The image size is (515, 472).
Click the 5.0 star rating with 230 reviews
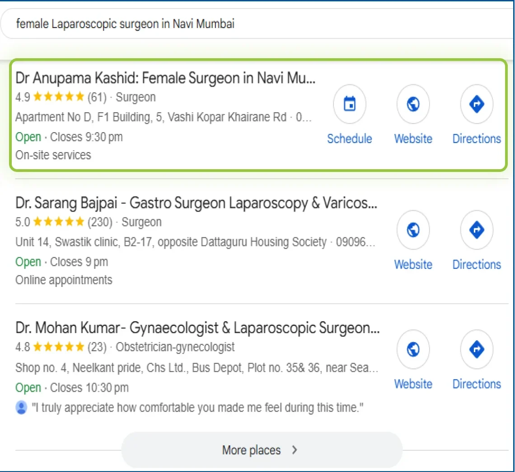(x=58, y=222)
